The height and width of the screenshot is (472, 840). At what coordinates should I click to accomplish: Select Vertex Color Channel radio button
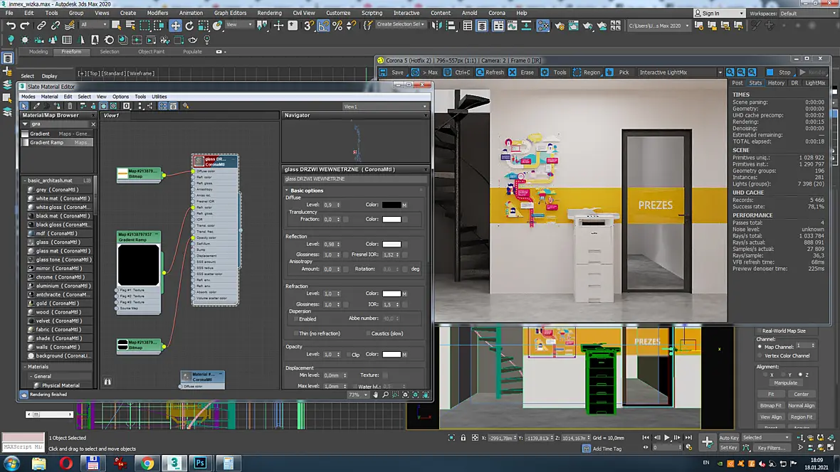tap(760, 355)
